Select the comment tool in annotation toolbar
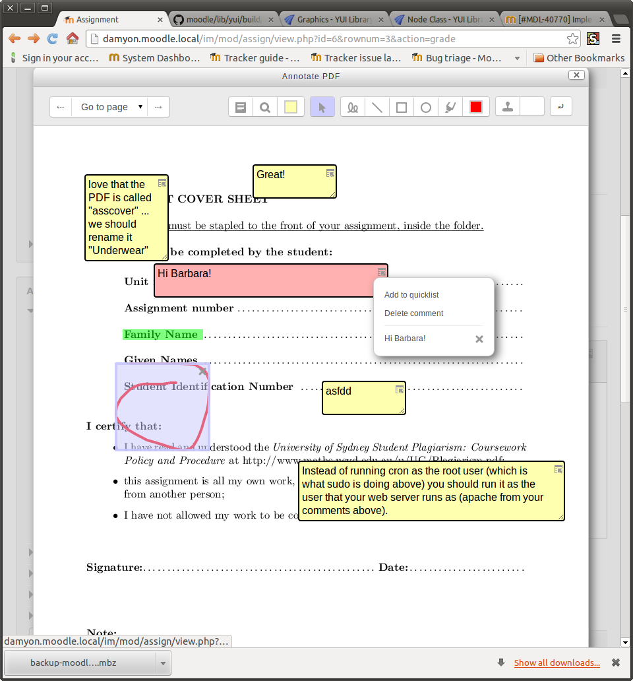Viewport: 633px width, 681px height. 241,108
